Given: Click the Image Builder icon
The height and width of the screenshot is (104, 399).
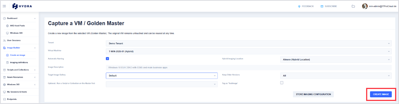Looking at the screenshot, I should [x=4, y=48].
